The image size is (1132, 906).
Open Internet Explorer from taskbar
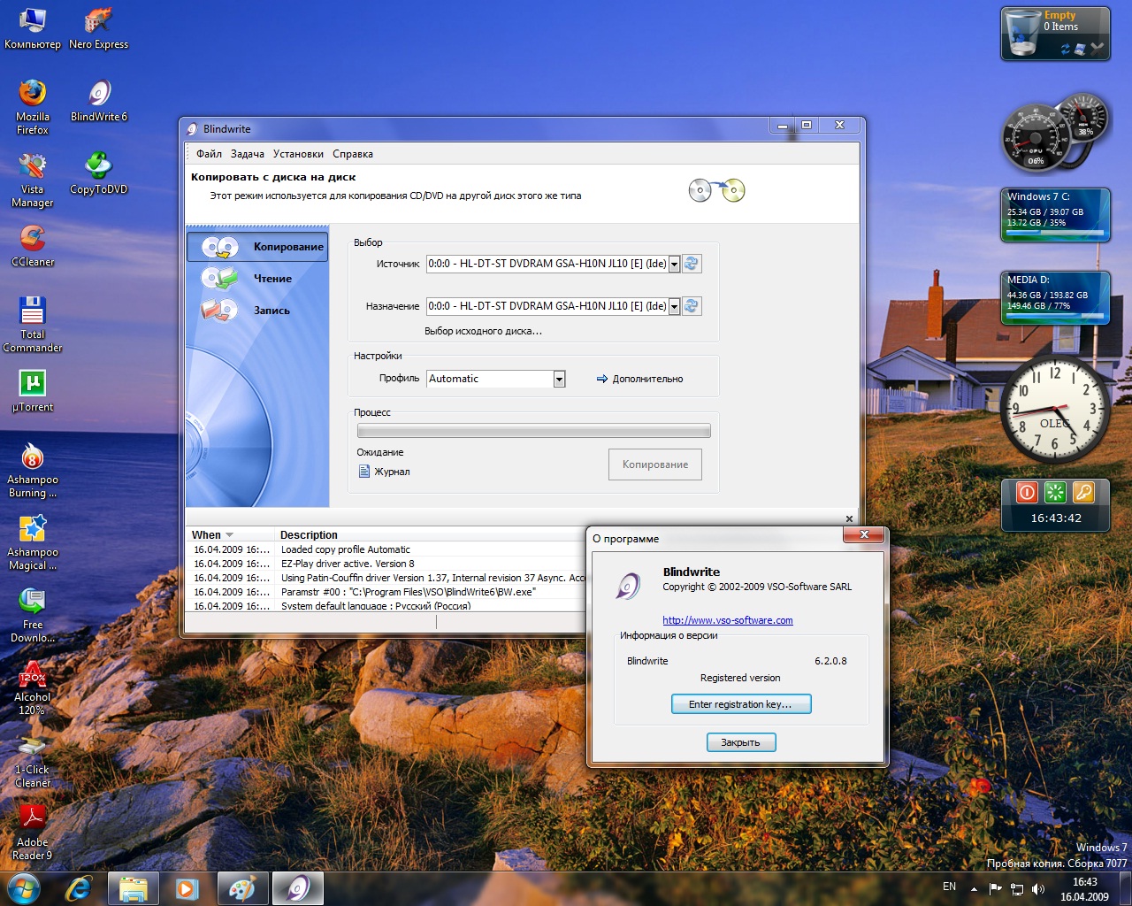point(79,888)
